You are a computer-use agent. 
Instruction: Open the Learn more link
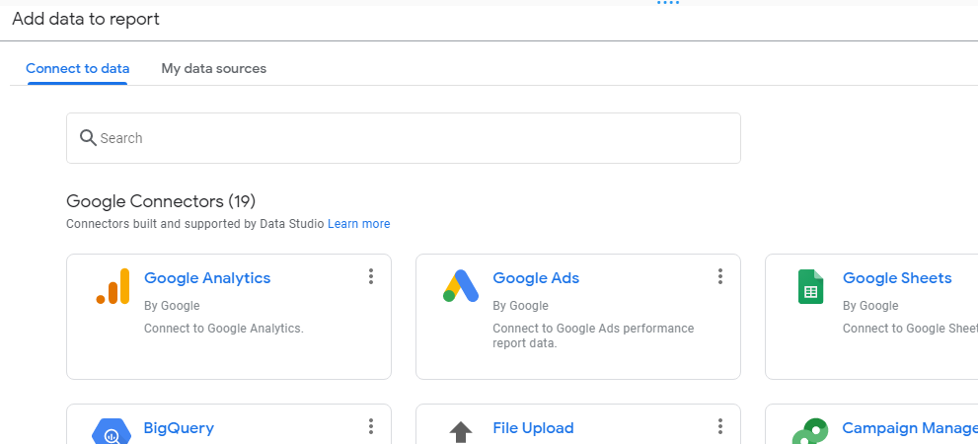pos(358,224)
